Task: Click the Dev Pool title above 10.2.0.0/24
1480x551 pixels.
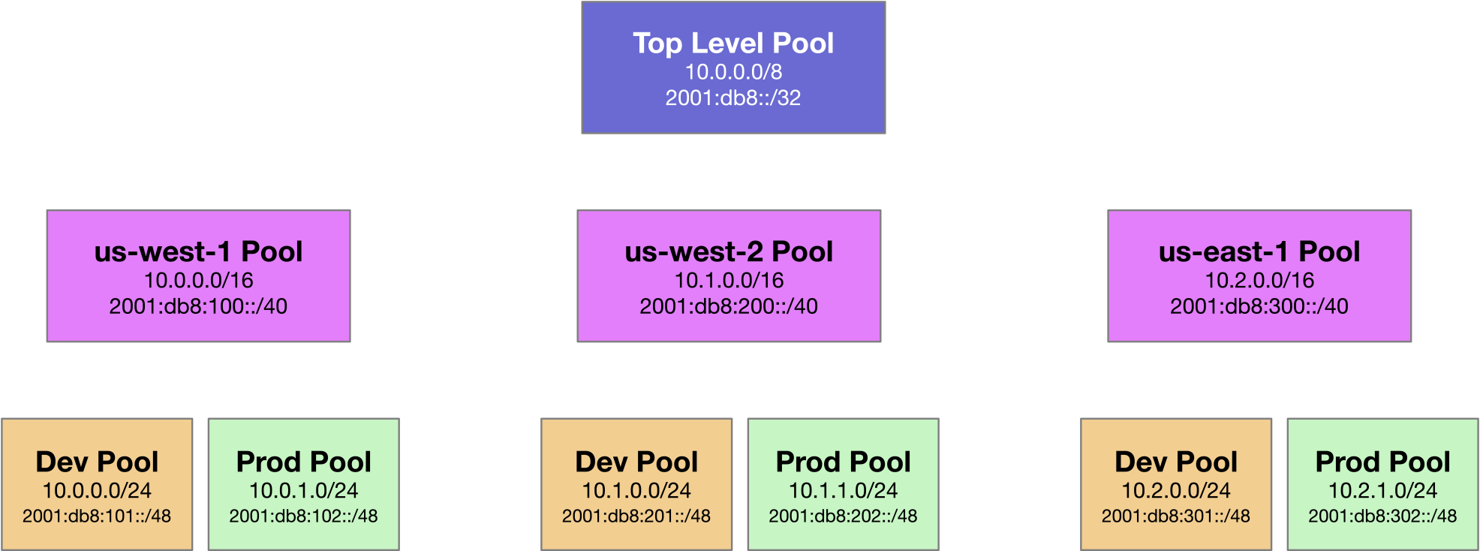Action: tap(1176, 462)
